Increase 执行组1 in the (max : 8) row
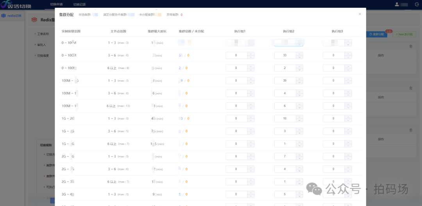422x206 pixels. coord(251,66)
